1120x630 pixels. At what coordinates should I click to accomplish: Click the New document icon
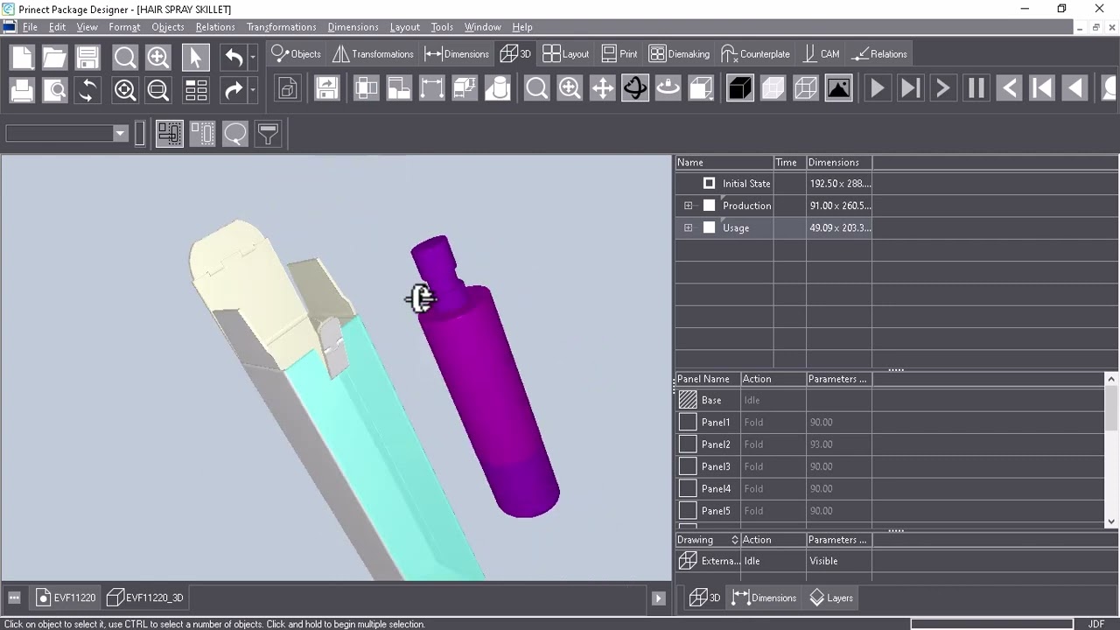22,58
